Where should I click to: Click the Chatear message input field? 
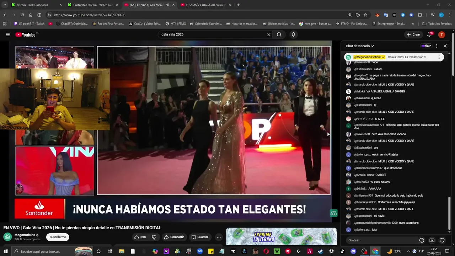click(x=381, y=240)
